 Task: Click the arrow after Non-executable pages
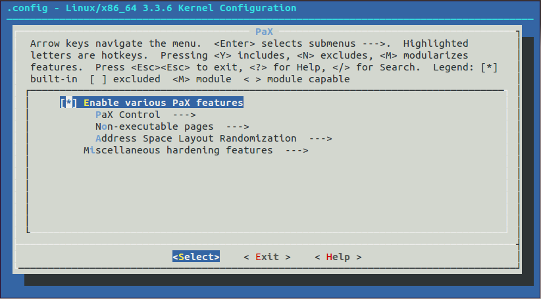(x=238, y=126)
